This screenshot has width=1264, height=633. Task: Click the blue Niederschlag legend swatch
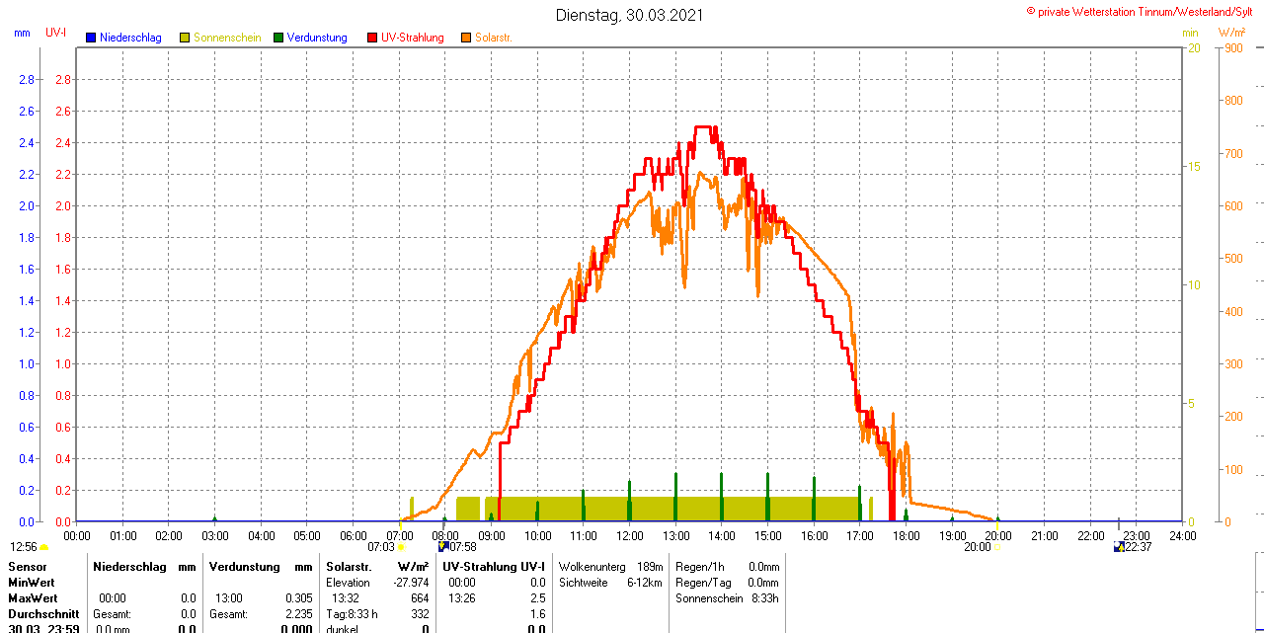point(91,38)
